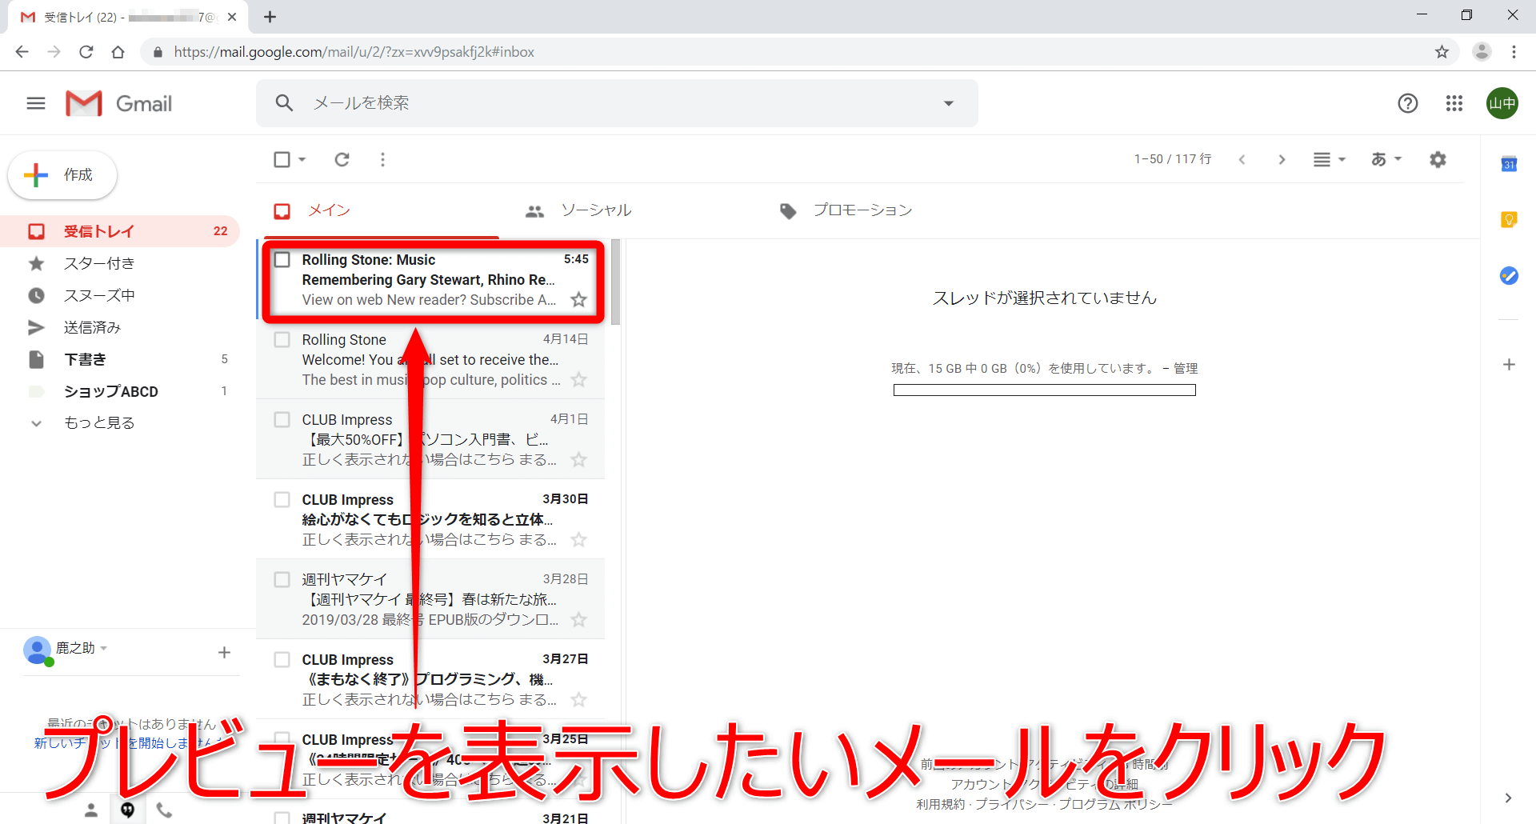Bookmark this page star icon
The height and width of the screenshot is (824, 1536).
tap(1442, 52)
